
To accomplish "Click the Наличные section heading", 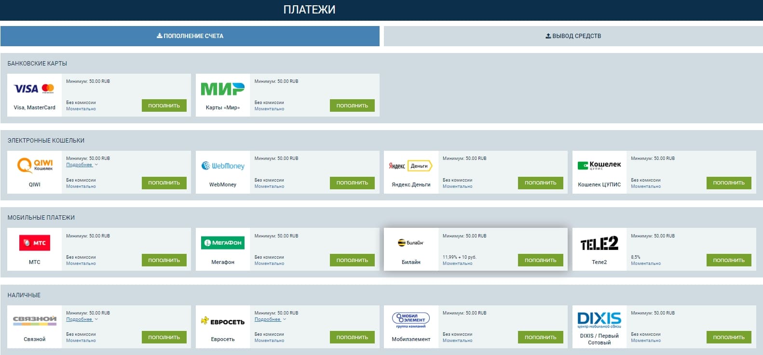I will 24,295.
